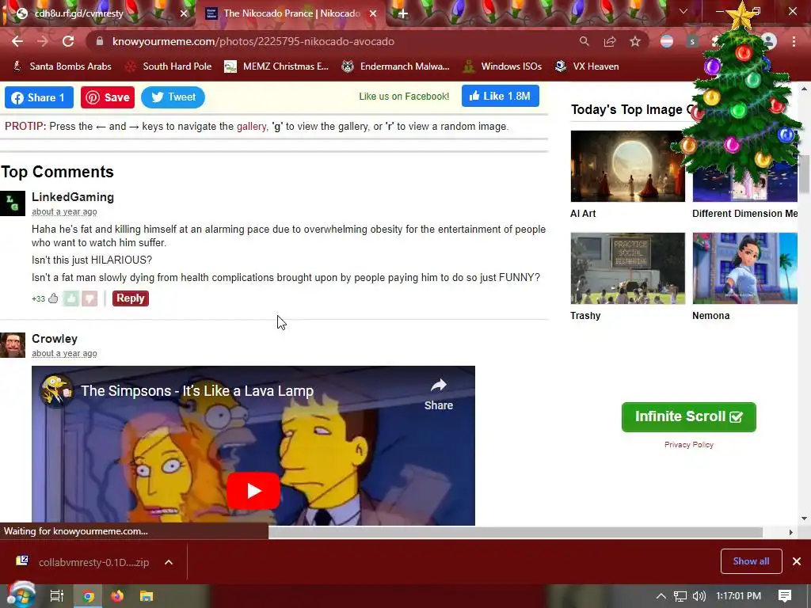811x608 pixels.
Task: Click Crowley's avatar image
Action: [13, 345]
